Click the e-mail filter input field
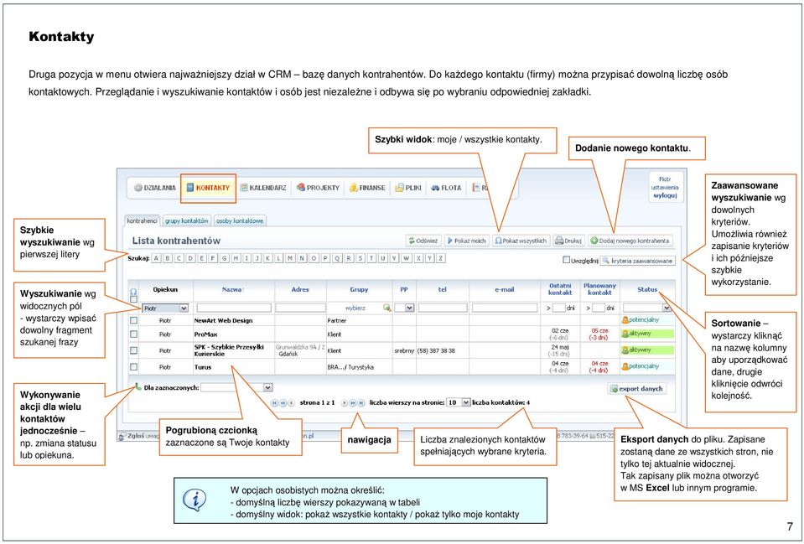Viewport: 804px width, 544px height. [505, 308]
